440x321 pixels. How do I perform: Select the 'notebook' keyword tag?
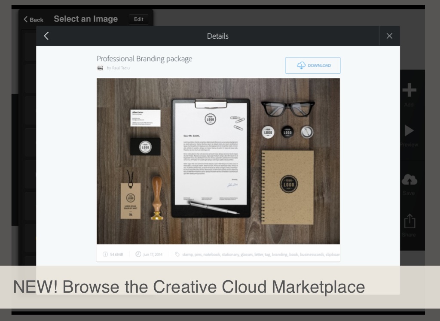[212, 254]
